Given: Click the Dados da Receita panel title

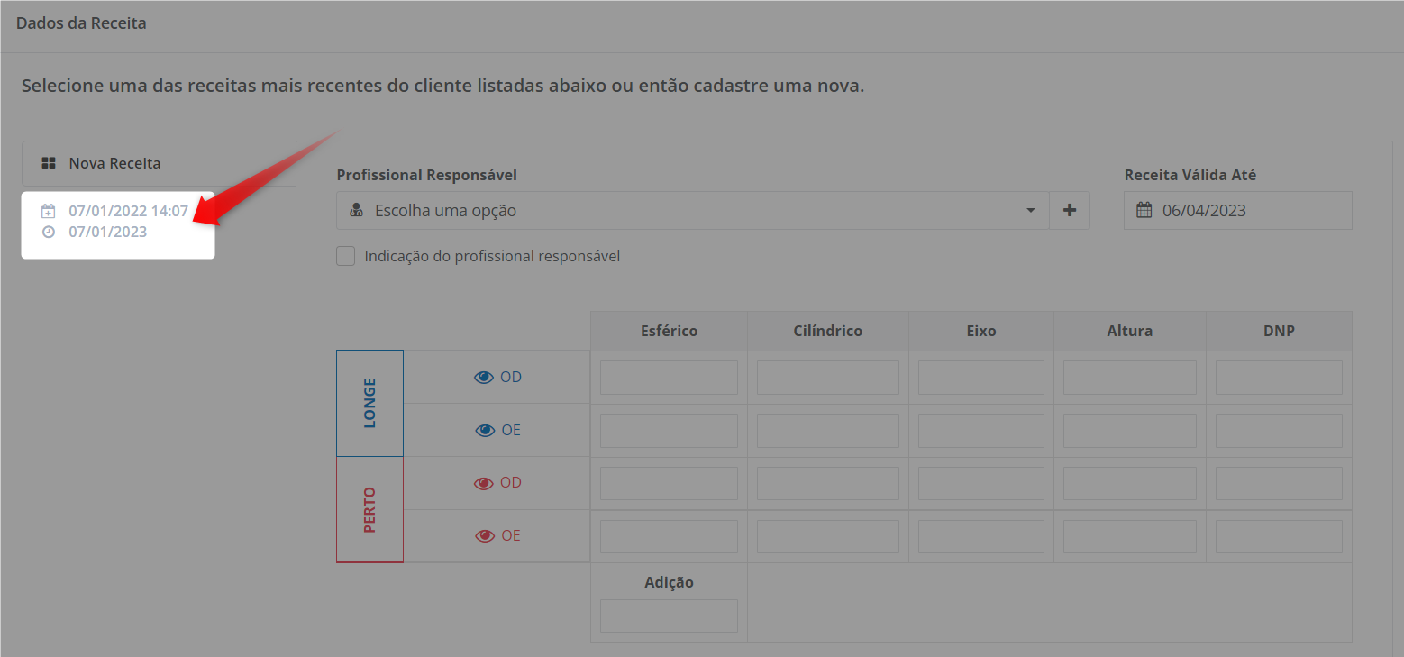Looking at the screenshot, I should [x=81, y=23].
